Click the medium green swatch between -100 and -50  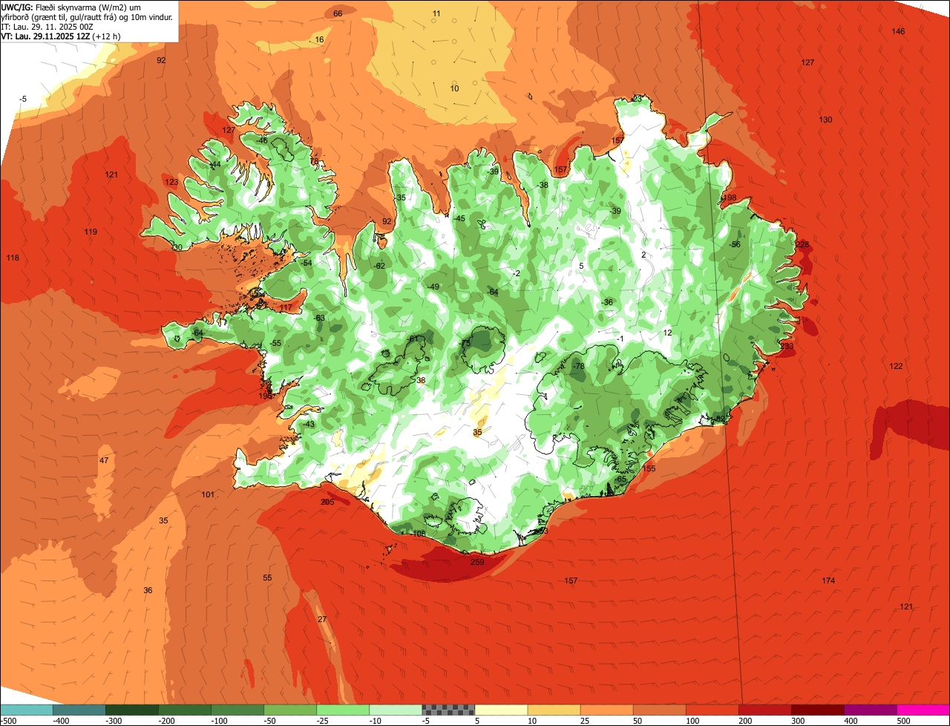238,710
